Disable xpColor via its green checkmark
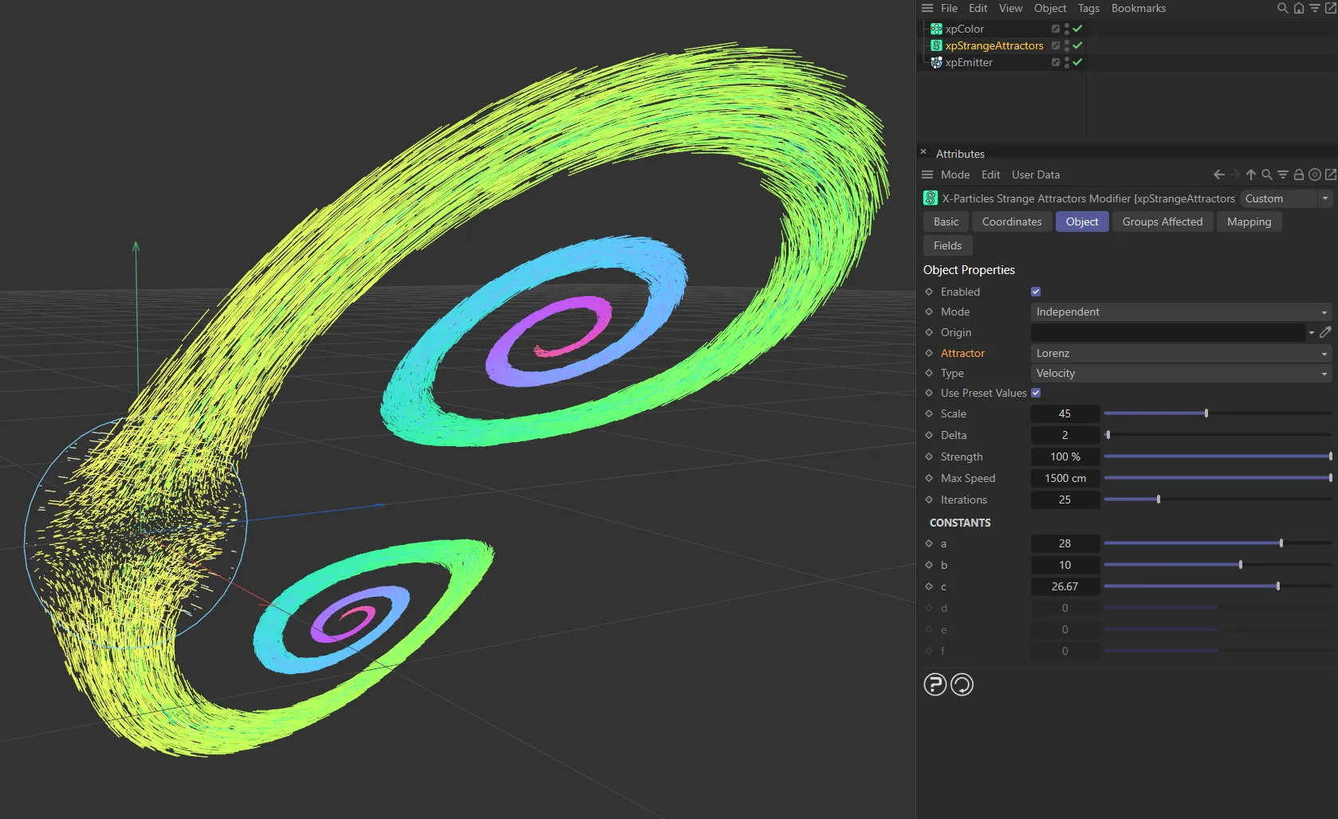The width and height of the screenshot is (1338, 819). coord(1077,29)
